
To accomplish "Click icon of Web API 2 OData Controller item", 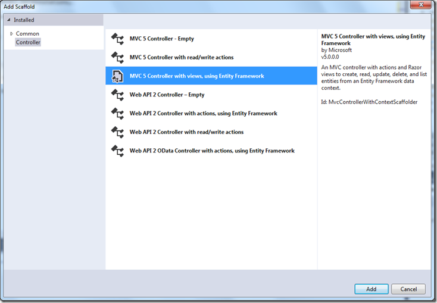I will tap(117, 151).
